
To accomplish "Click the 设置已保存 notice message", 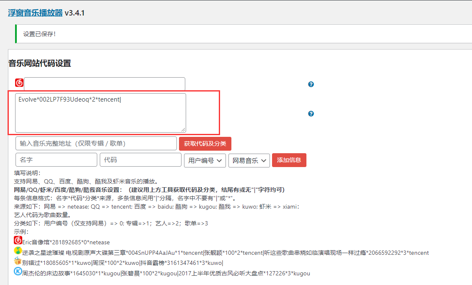I will (x=39, y=34).
